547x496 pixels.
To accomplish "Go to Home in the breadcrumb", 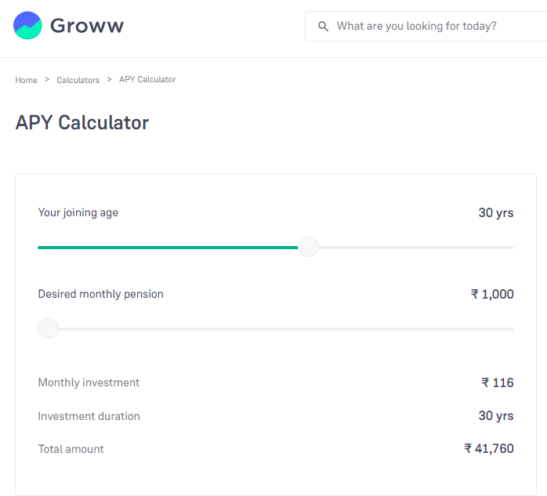I will pos(26,80).
